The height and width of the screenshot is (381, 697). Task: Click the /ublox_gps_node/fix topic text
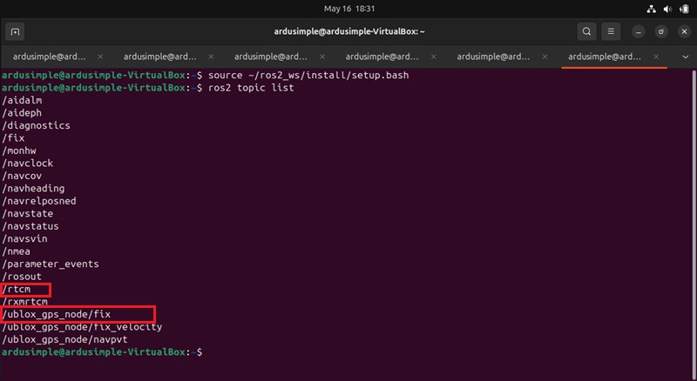57,314
